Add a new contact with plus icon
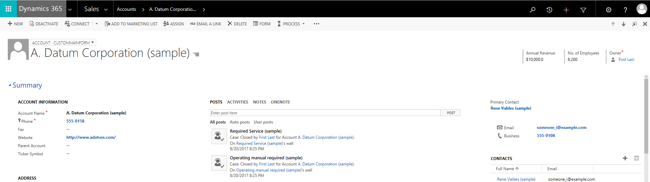 point(625,158)
